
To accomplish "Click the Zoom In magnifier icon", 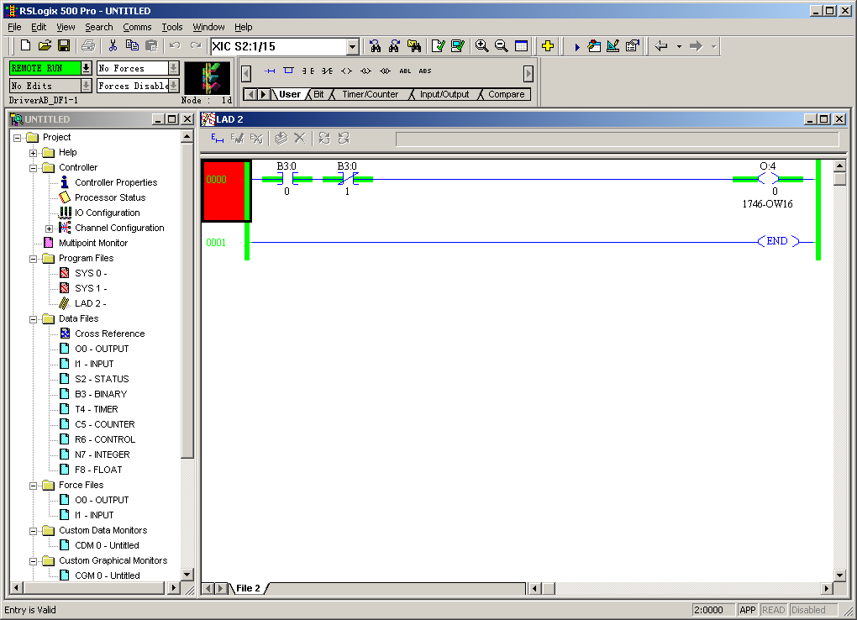I will 481,46.
